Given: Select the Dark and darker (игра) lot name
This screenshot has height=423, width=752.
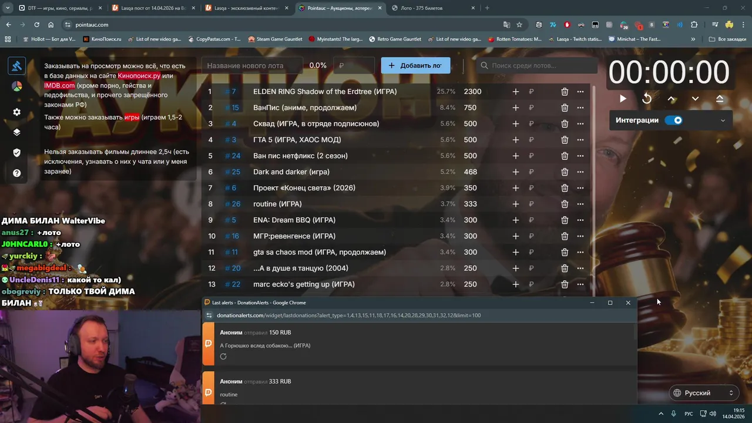Looking at the screenshot, I should [x=291, y=172].
